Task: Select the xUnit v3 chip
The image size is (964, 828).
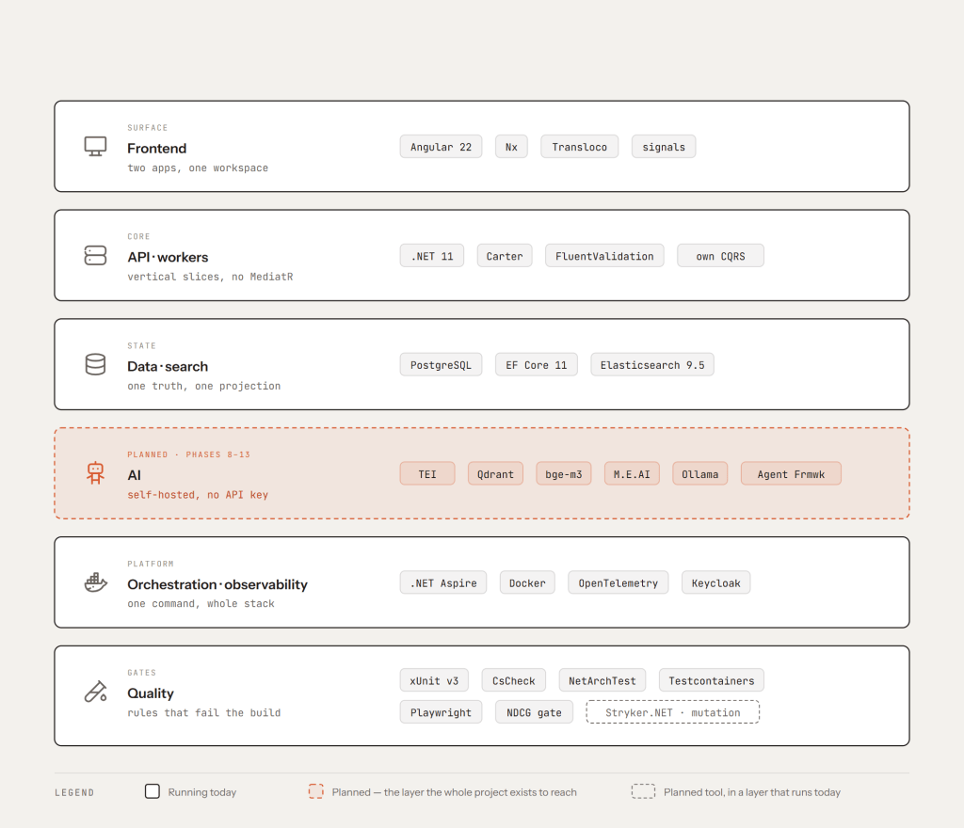Action: pos(434,680)
